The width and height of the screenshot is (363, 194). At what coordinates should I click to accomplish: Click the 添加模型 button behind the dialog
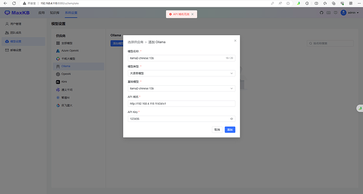[x=117, y=43]
